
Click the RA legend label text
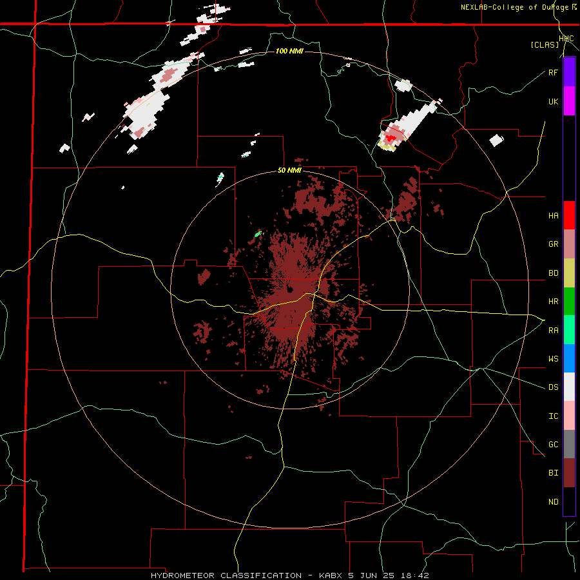click(x=553, y=331)
